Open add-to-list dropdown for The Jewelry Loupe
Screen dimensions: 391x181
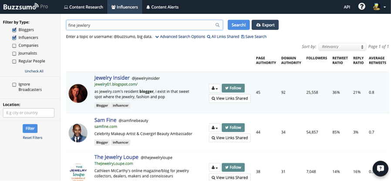tap(215, 167)
